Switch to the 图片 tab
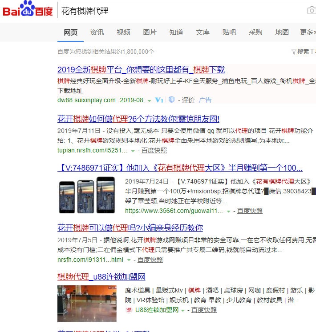 tap(150, 32)
